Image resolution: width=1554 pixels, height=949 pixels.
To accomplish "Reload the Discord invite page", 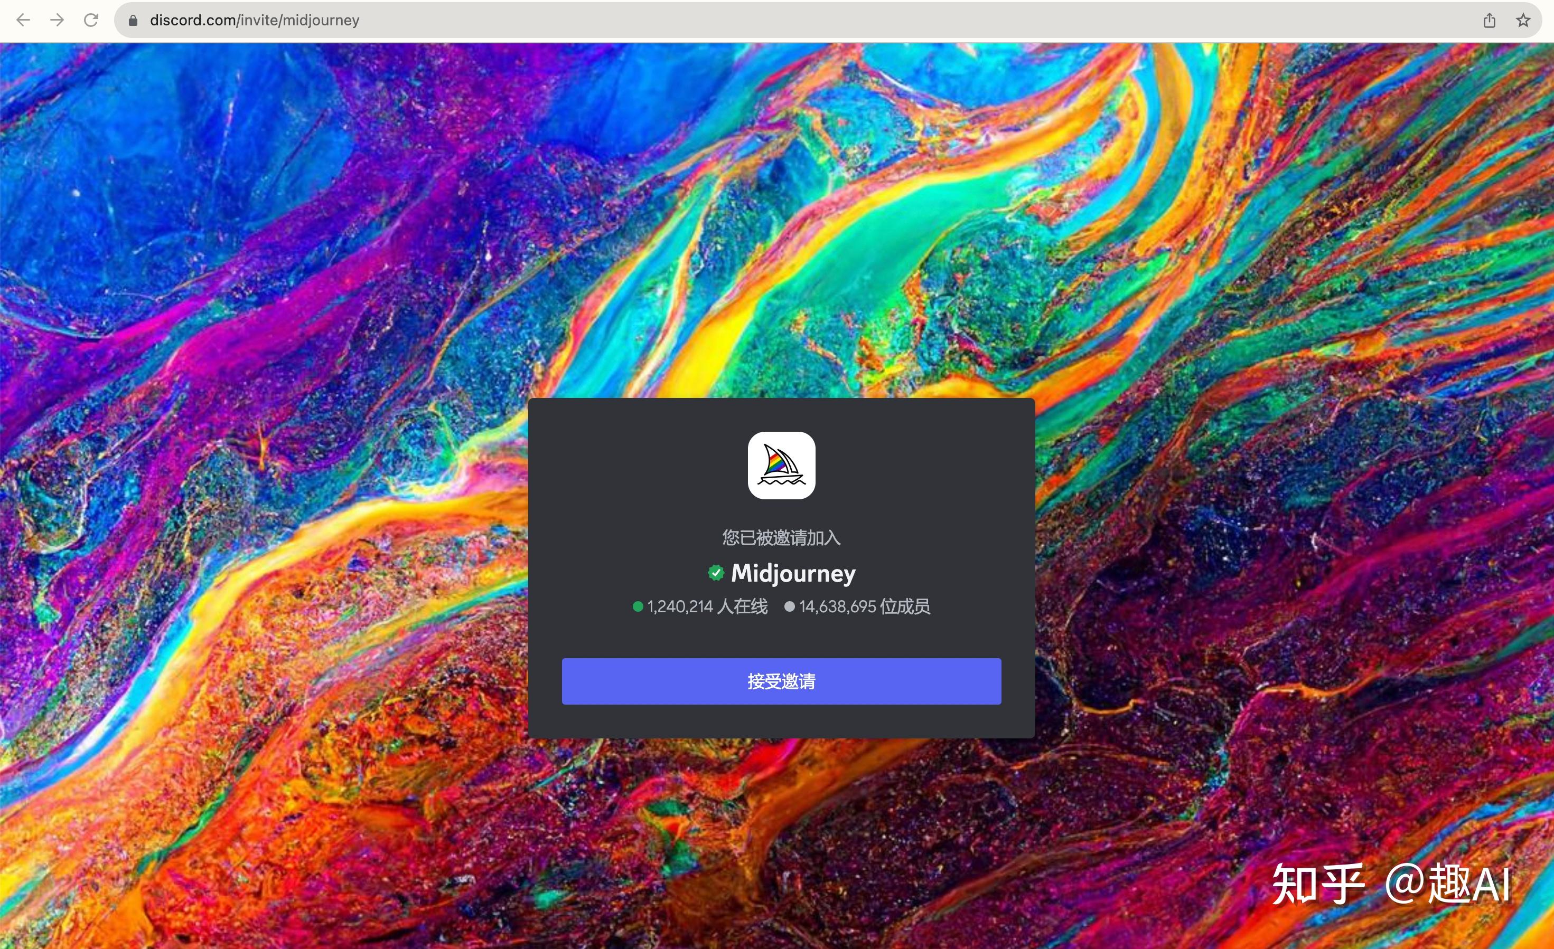I will 91,20.
